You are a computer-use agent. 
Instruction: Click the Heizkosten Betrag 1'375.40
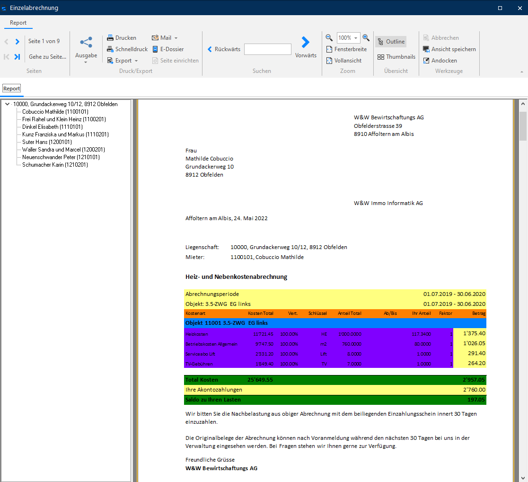pyautogui.click(x=475, y=333)
